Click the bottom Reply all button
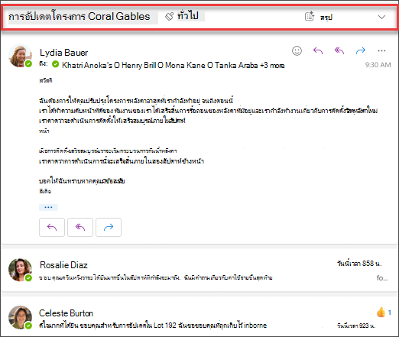The width and height of the screenshot is (399, 337). (80, 227)
